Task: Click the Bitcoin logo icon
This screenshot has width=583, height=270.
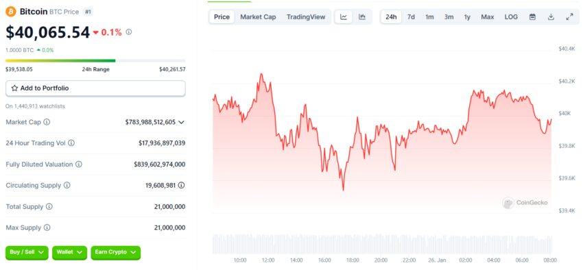Action: (x=11, y=12)
